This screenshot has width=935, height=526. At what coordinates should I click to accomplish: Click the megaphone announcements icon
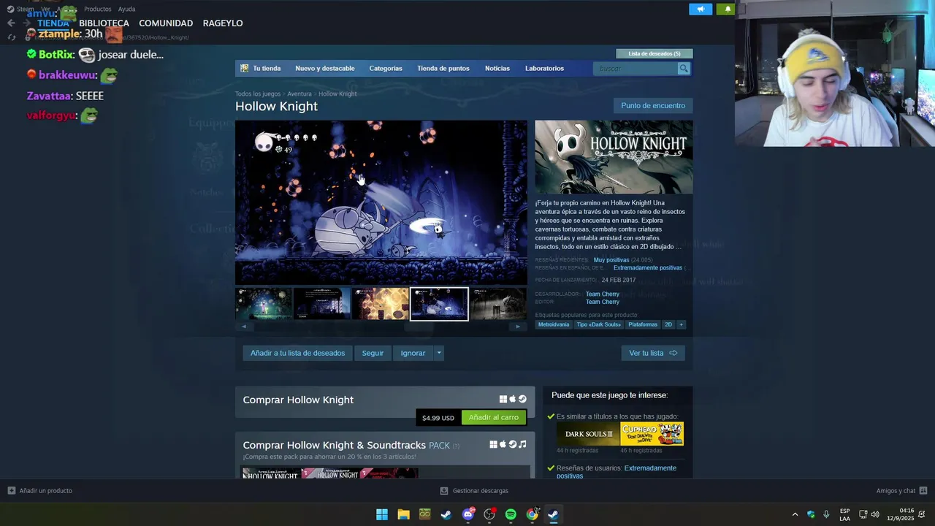700,9
